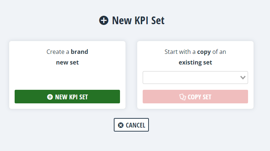Expand the existing set dropdown chevron
270x151 pixels.
(243, 77)
